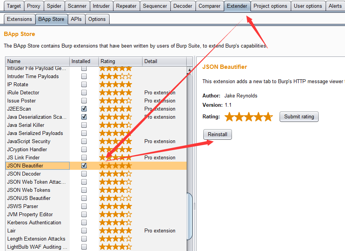Toggle iRule Detector installed checkbox
Image resolution: width=345 pixels, height=251 pixels.
click(x=84, y=92)
